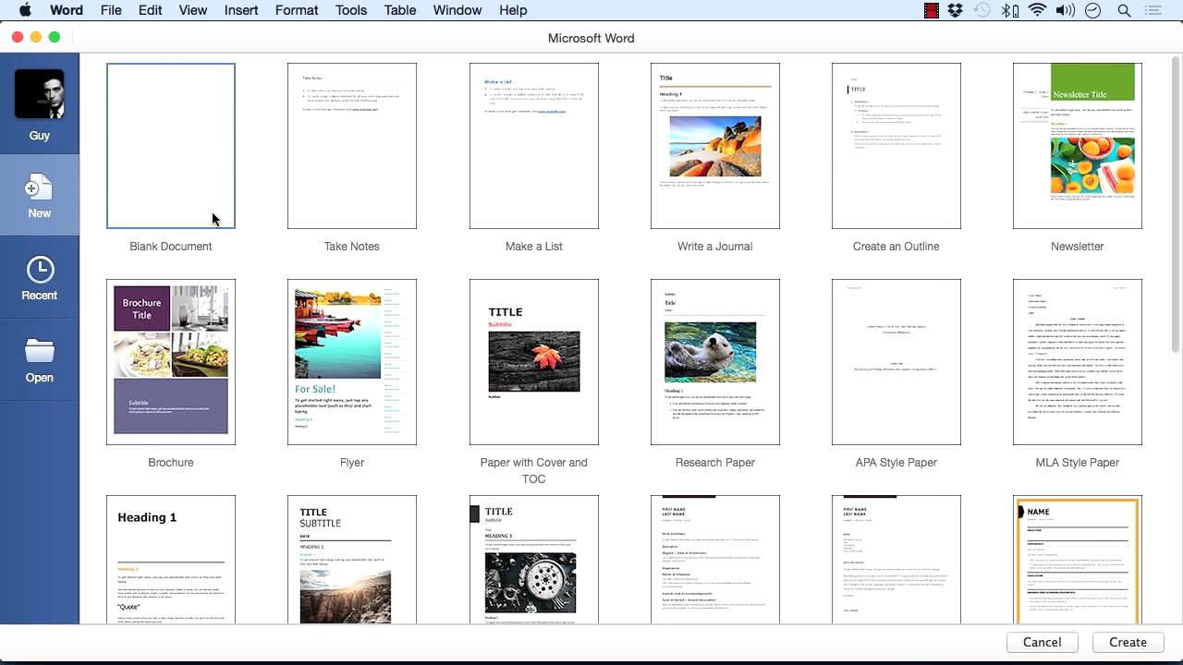This screenshot has width=1183, height=665.
Task: Select New in the sidebar
Action: (x=39, y=195)
